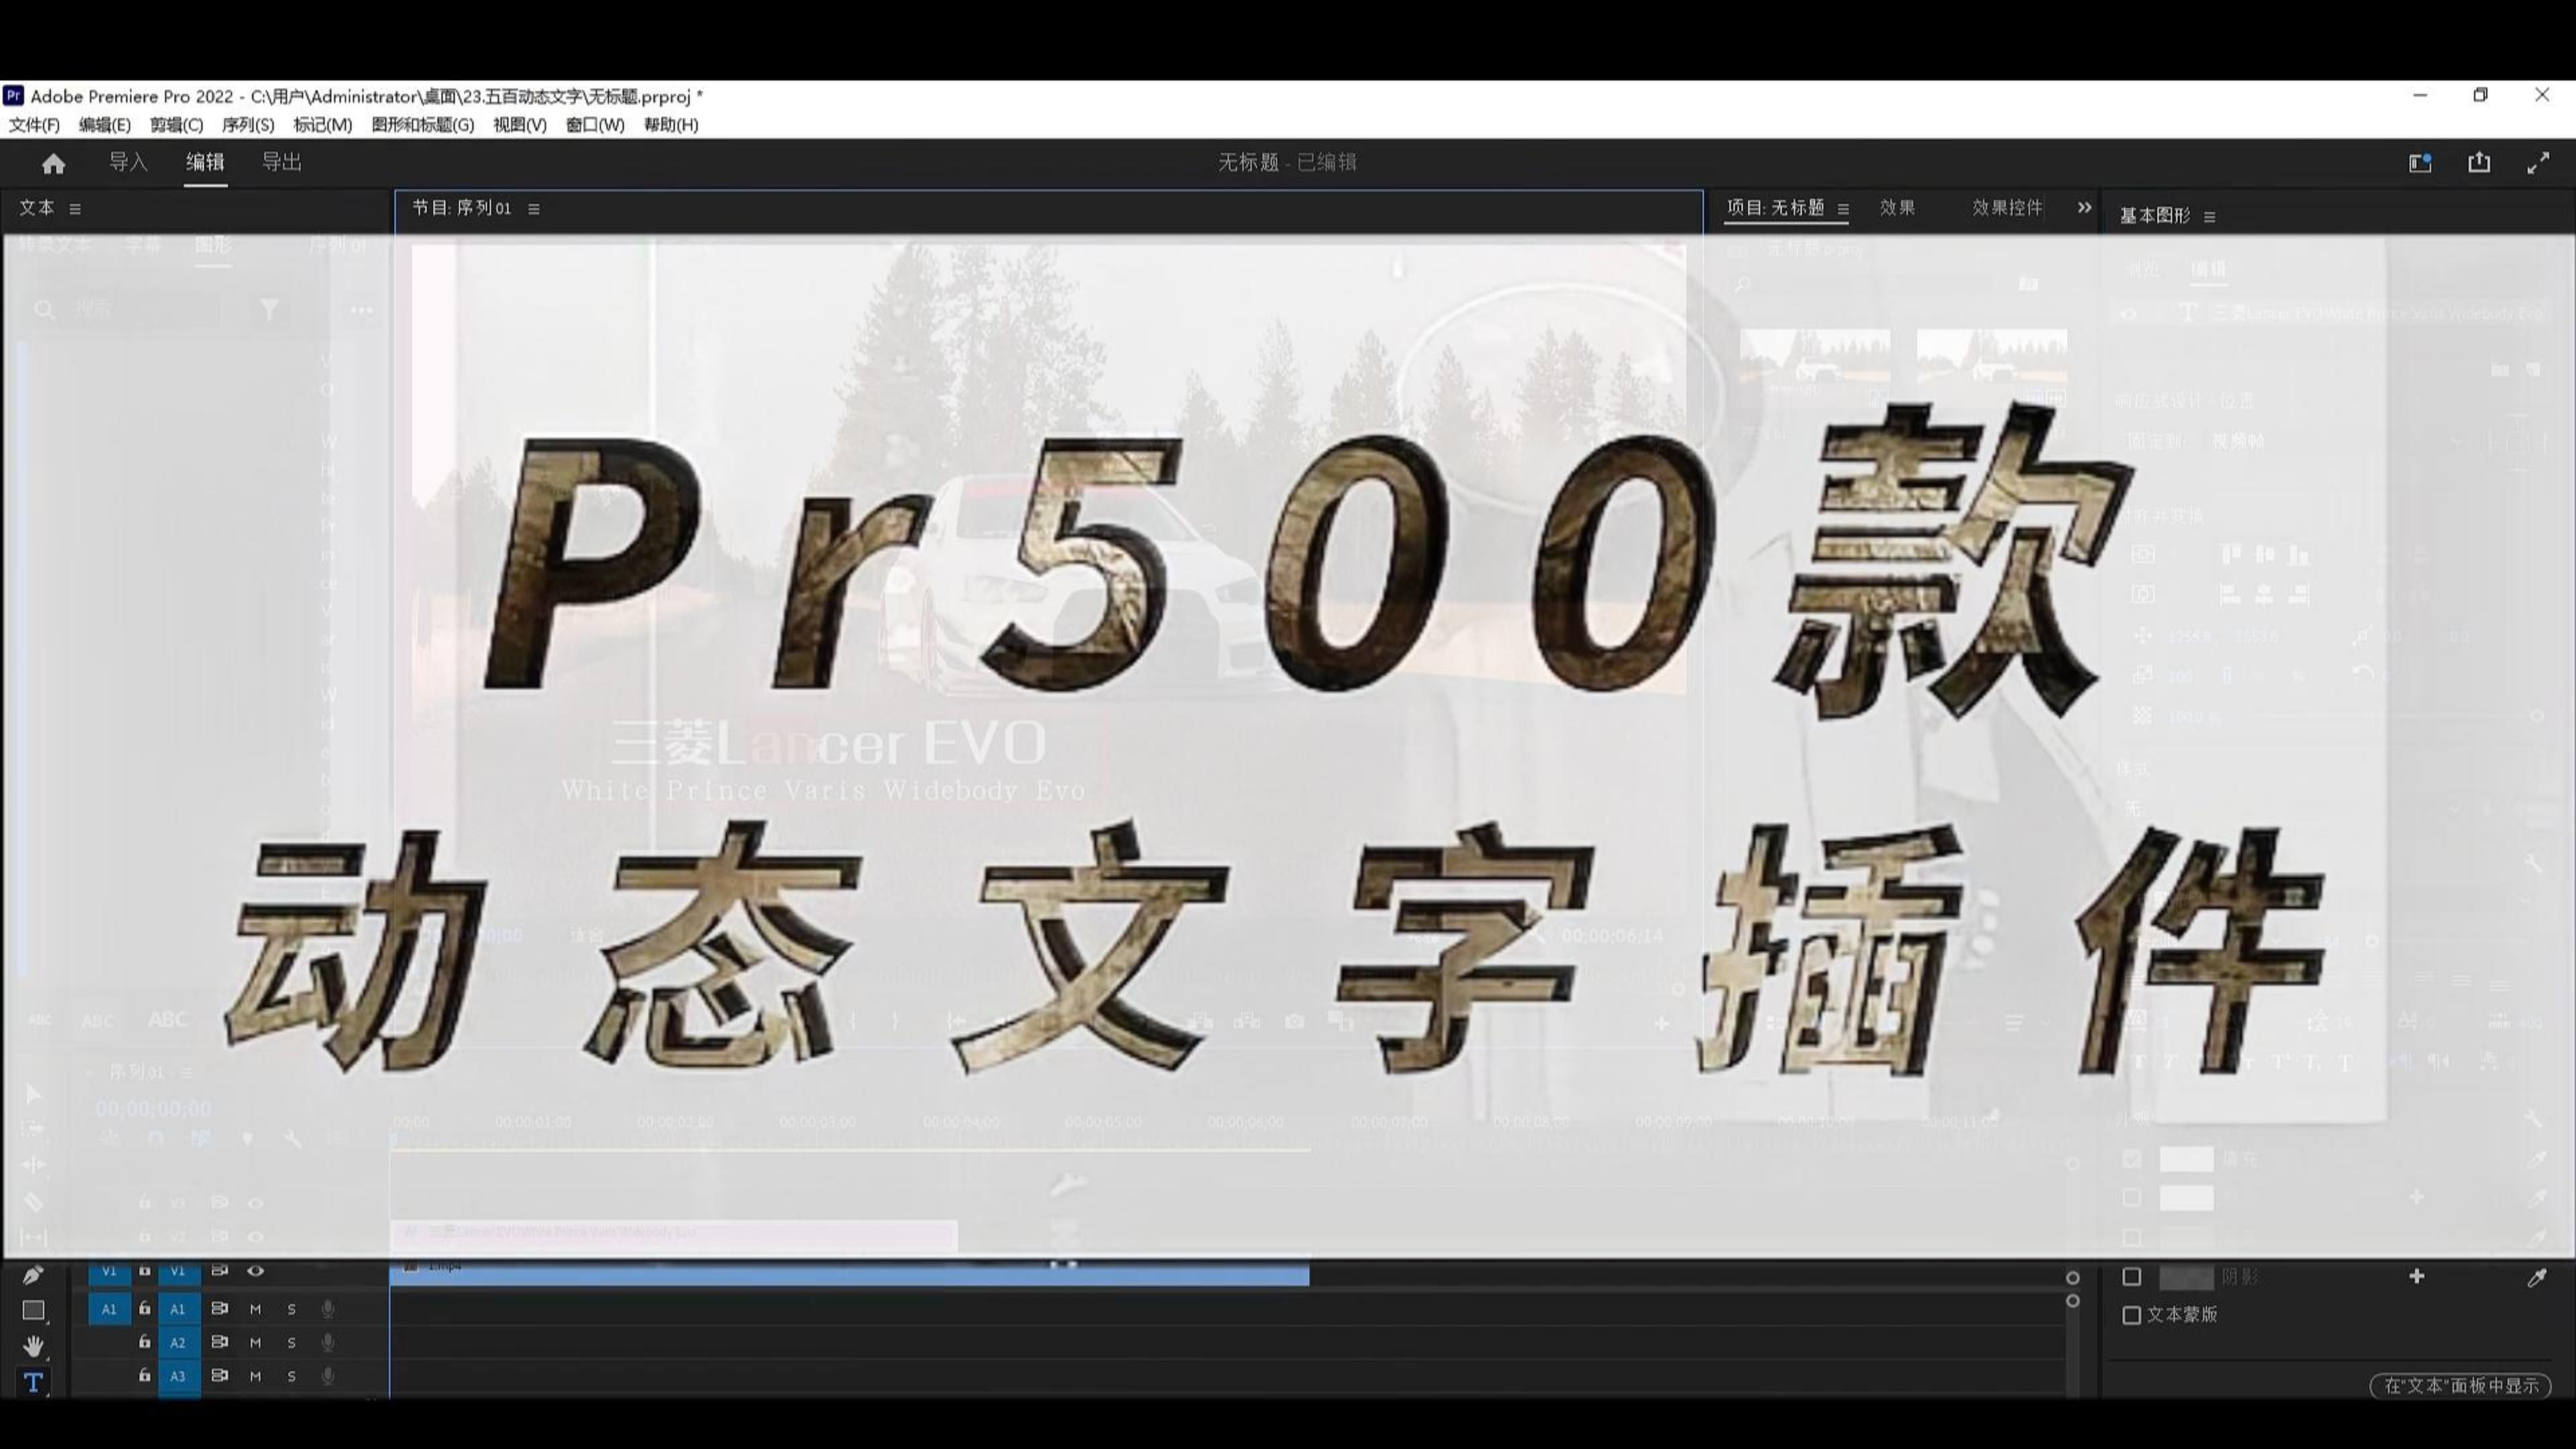Open the 标记(M) menu
2576x1449 pixels.
(x=322, y=125)
